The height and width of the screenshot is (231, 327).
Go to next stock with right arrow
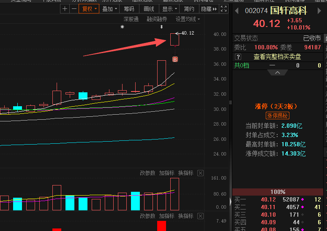tap(319, 11)
